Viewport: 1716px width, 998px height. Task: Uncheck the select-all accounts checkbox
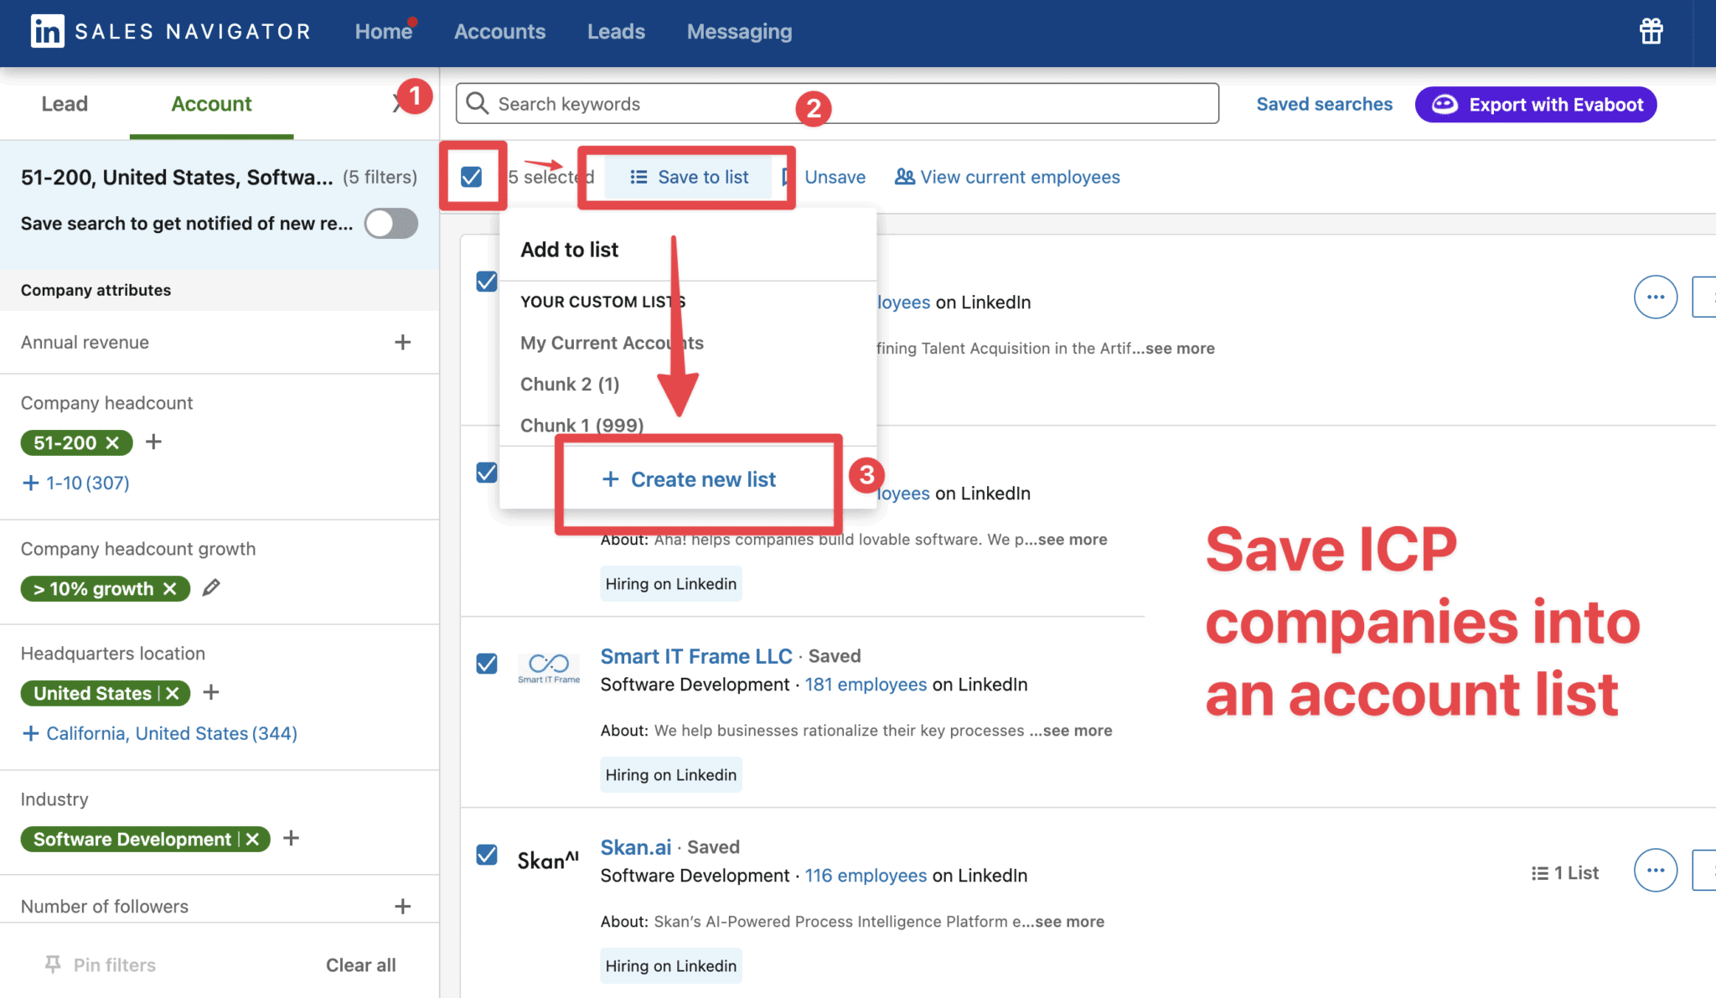coord(473,177)
